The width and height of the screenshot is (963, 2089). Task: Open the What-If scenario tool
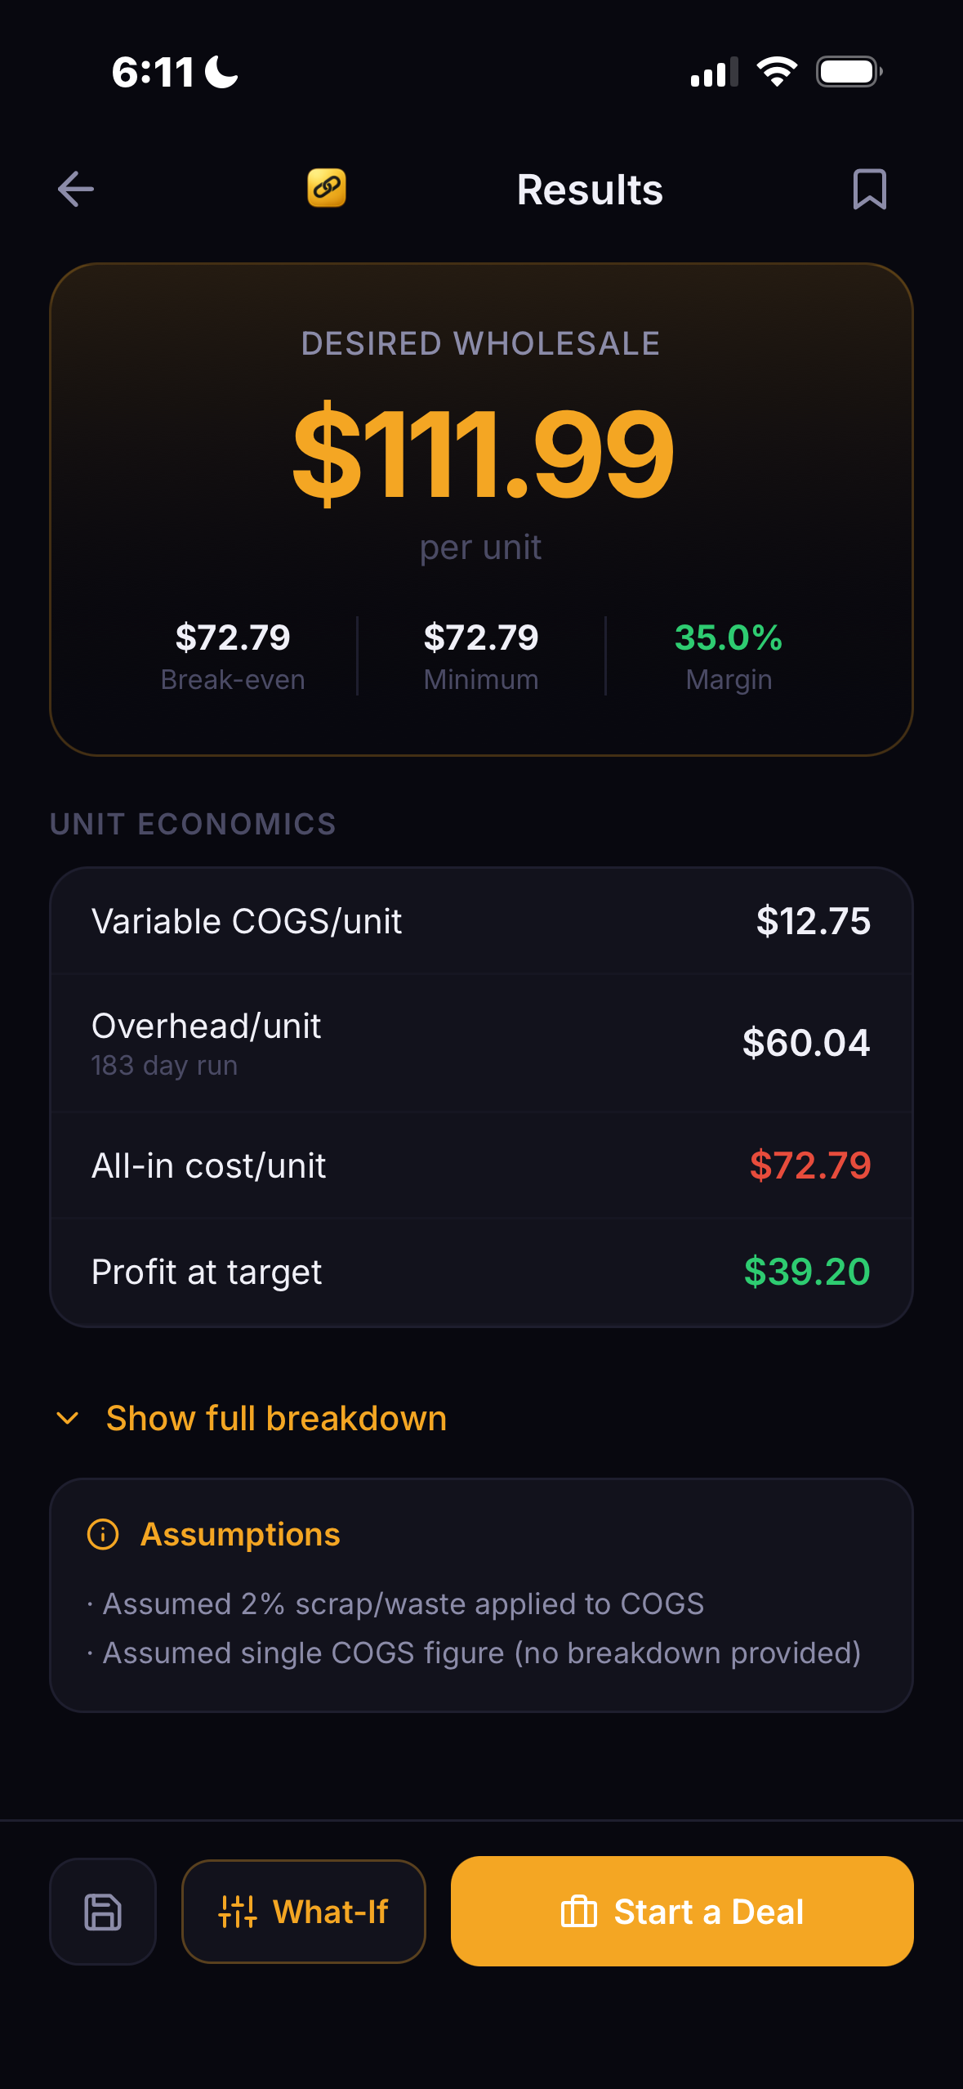(303, 1912)
